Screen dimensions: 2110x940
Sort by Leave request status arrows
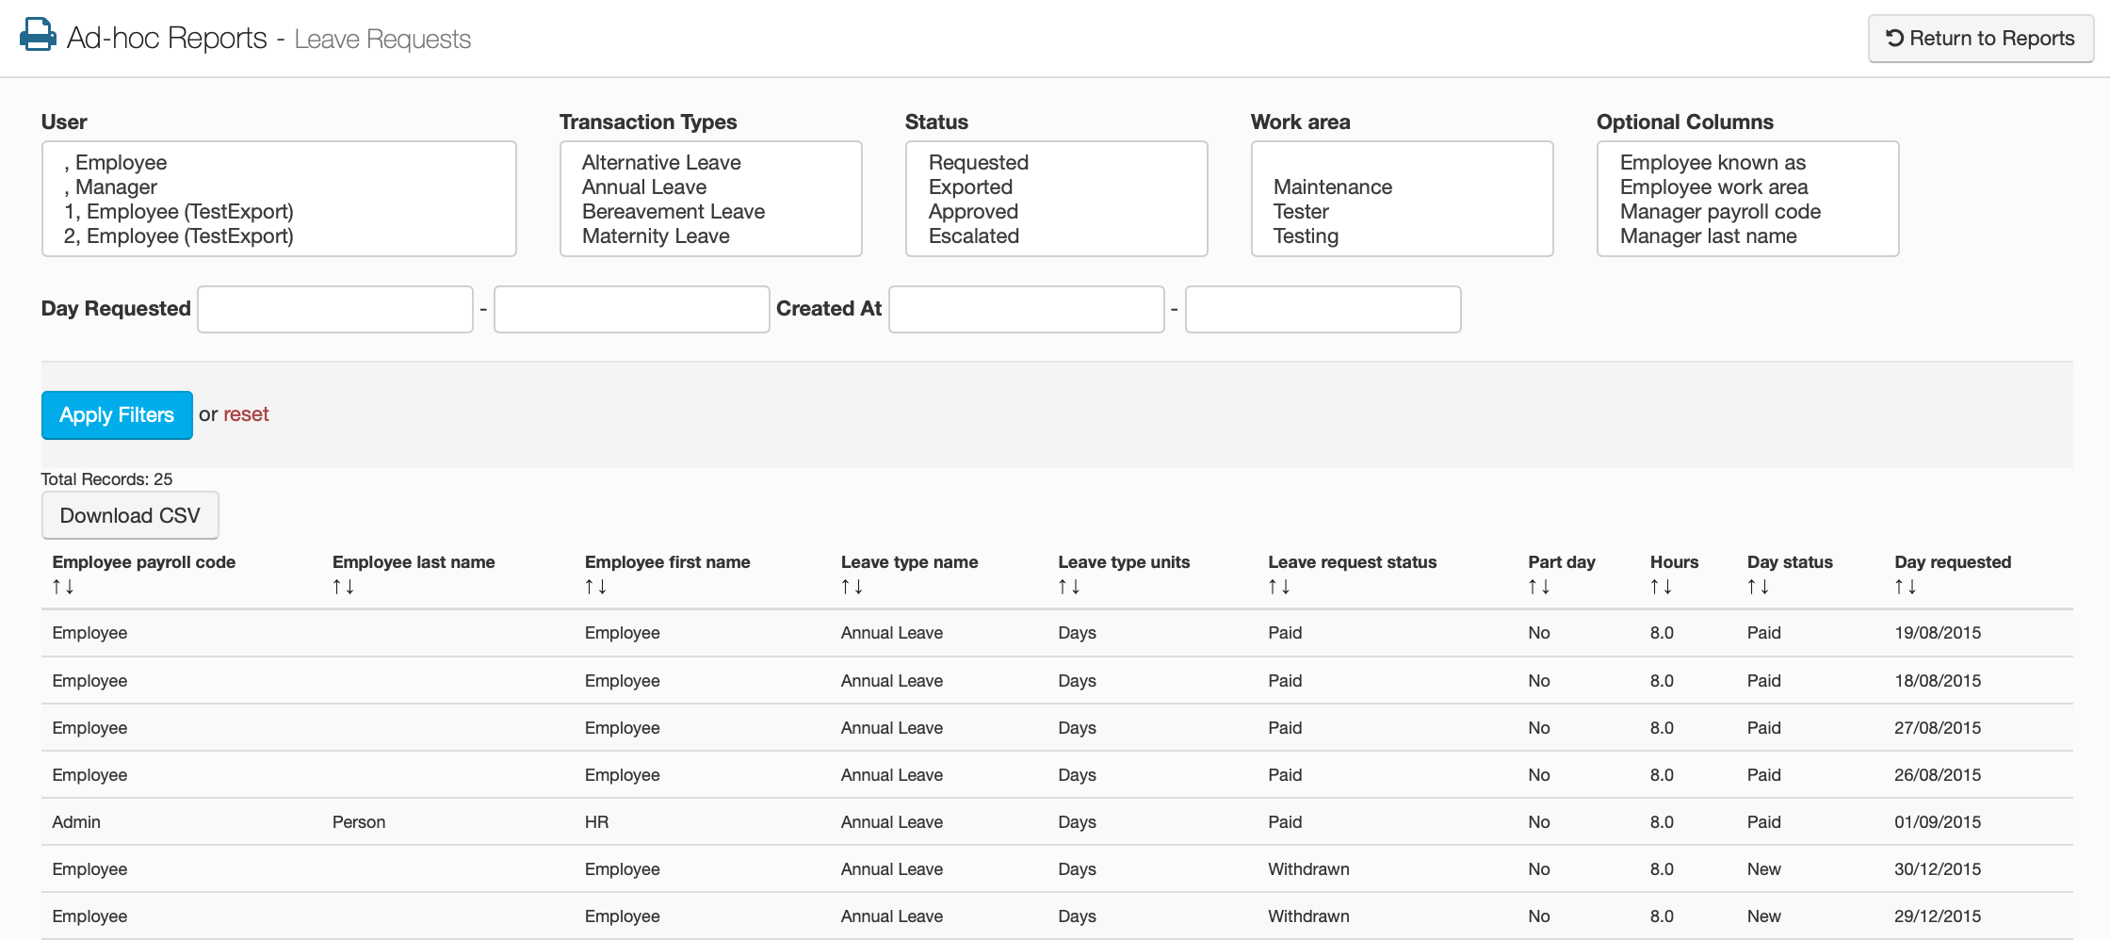click(x=1278, y=587)
